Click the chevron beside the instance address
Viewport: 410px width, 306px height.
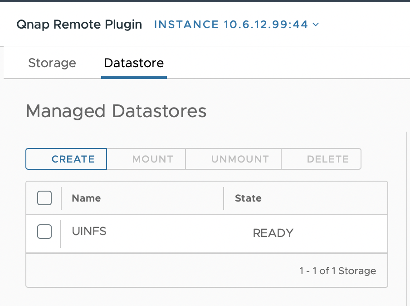tap(316, 25)
